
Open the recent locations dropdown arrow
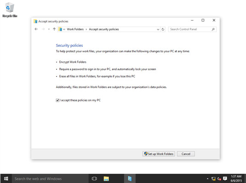49,29
